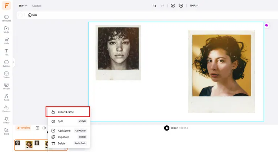Open the Subtitles panel

[x=6, y=63]
